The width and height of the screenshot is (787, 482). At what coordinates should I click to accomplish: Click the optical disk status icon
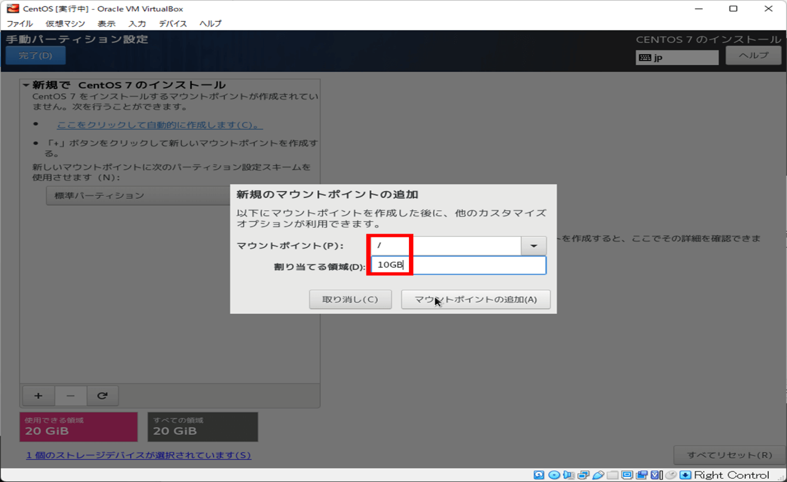click(554, 475)
